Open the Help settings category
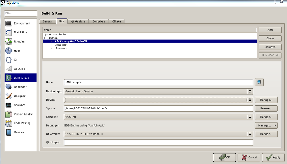287x164 pixels. click(x=20, y=51)
